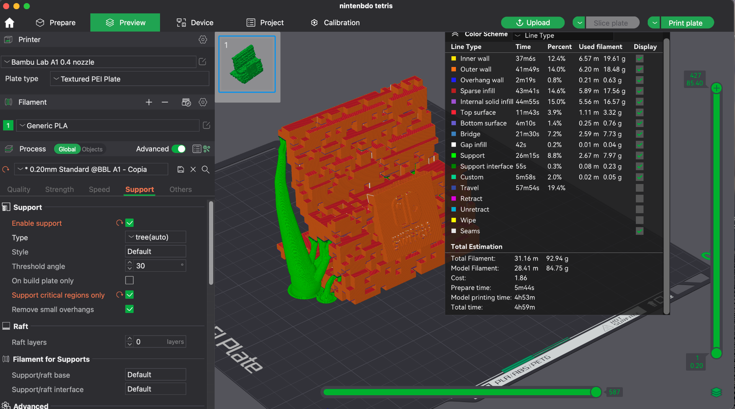This screenshot has width=735, height=409.
Task: Click the add filament plus icon
Action: (x=149, y=102)
